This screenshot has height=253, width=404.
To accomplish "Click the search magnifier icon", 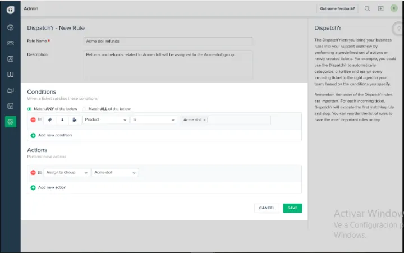I will [367, 8].
